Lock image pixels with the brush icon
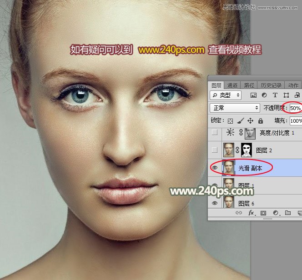The image size is (302, 280). (x=241, y=121)
